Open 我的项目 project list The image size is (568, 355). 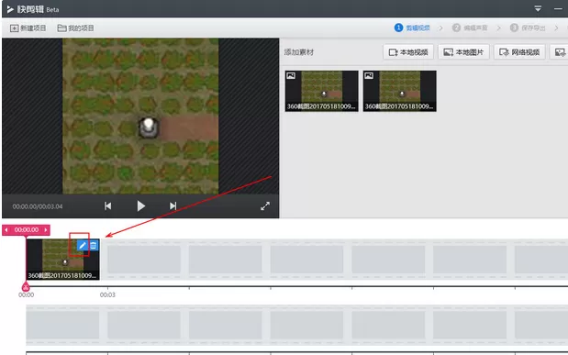[76, 28]
